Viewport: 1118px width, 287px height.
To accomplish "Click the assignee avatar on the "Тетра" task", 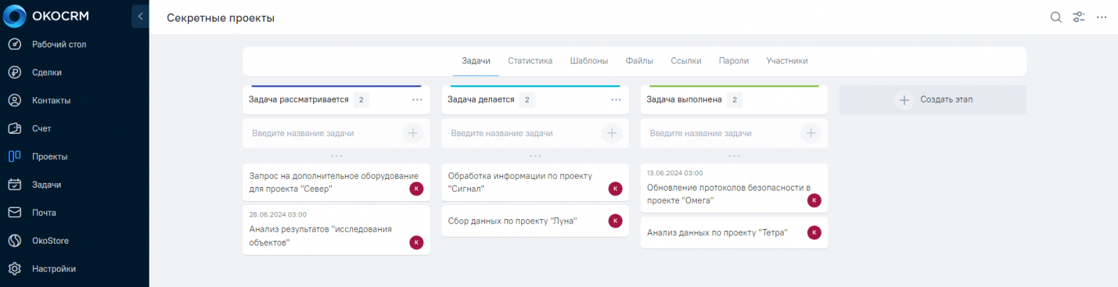I will tap(814, 233).
